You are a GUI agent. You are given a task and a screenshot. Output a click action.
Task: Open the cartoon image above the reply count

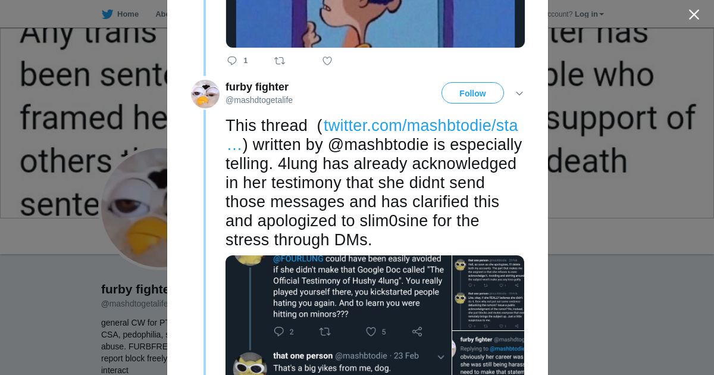[375, 24]
